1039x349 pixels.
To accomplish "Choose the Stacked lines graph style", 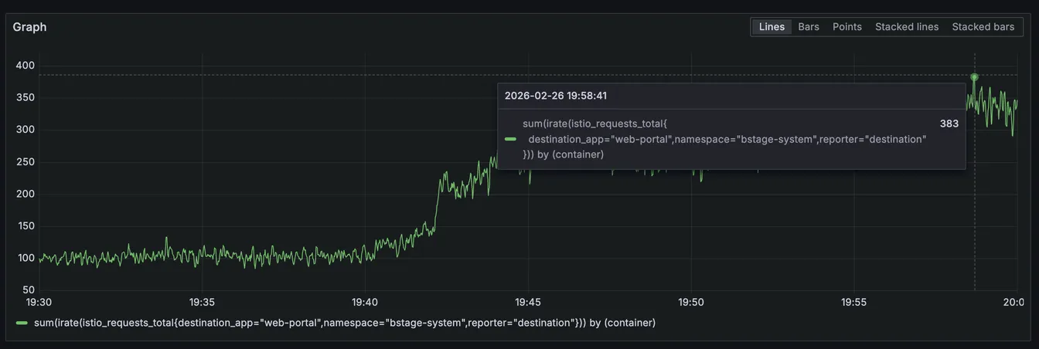I will [x=907, y=27].
